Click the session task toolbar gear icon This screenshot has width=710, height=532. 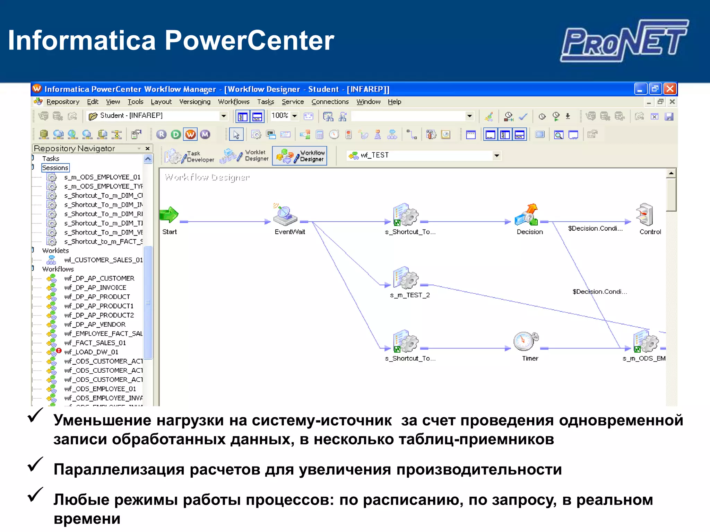point(256,134)
